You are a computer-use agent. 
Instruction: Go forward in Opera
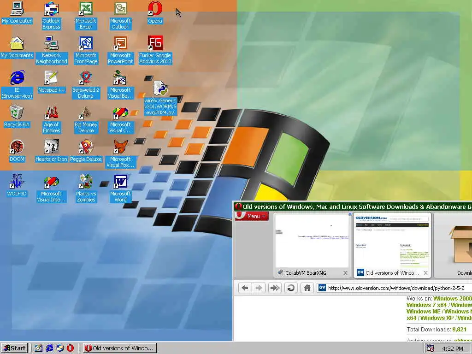click(259, 288)
